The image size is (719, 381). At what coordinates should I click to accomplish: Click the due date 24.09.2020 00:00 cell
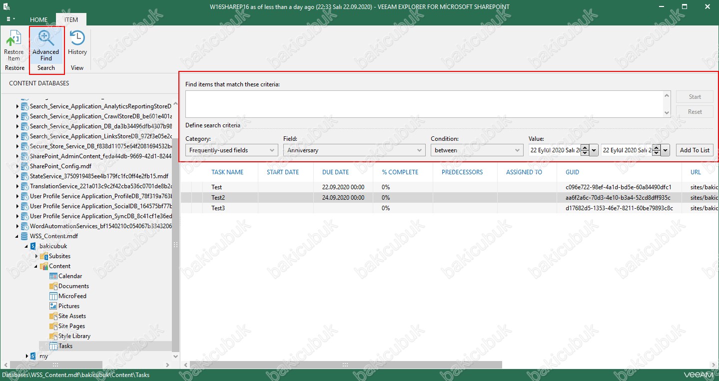(x=343, y=198)
